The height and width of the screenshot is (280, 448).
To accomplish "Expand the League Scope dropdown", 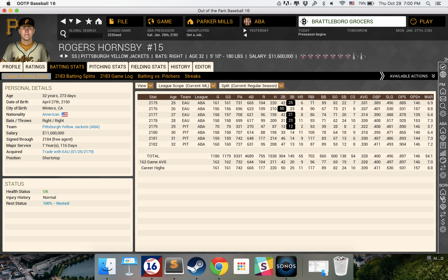I will click(x=186, y=86).
